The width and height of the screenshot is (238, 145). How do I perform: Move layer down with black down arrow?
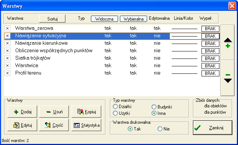[x=228, y=81]
